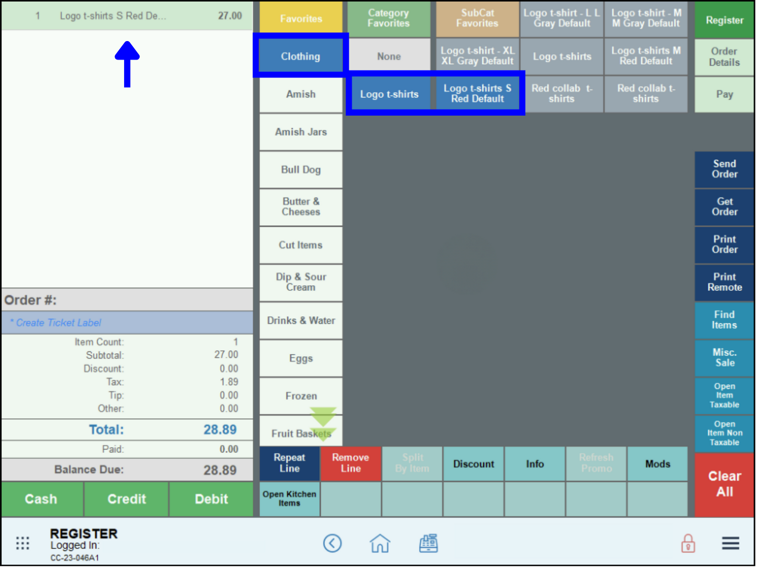Viewport: 757px width, 568px height.
Task: Pay with Cash
Action: pyautogui.click(x=42, y=499)
